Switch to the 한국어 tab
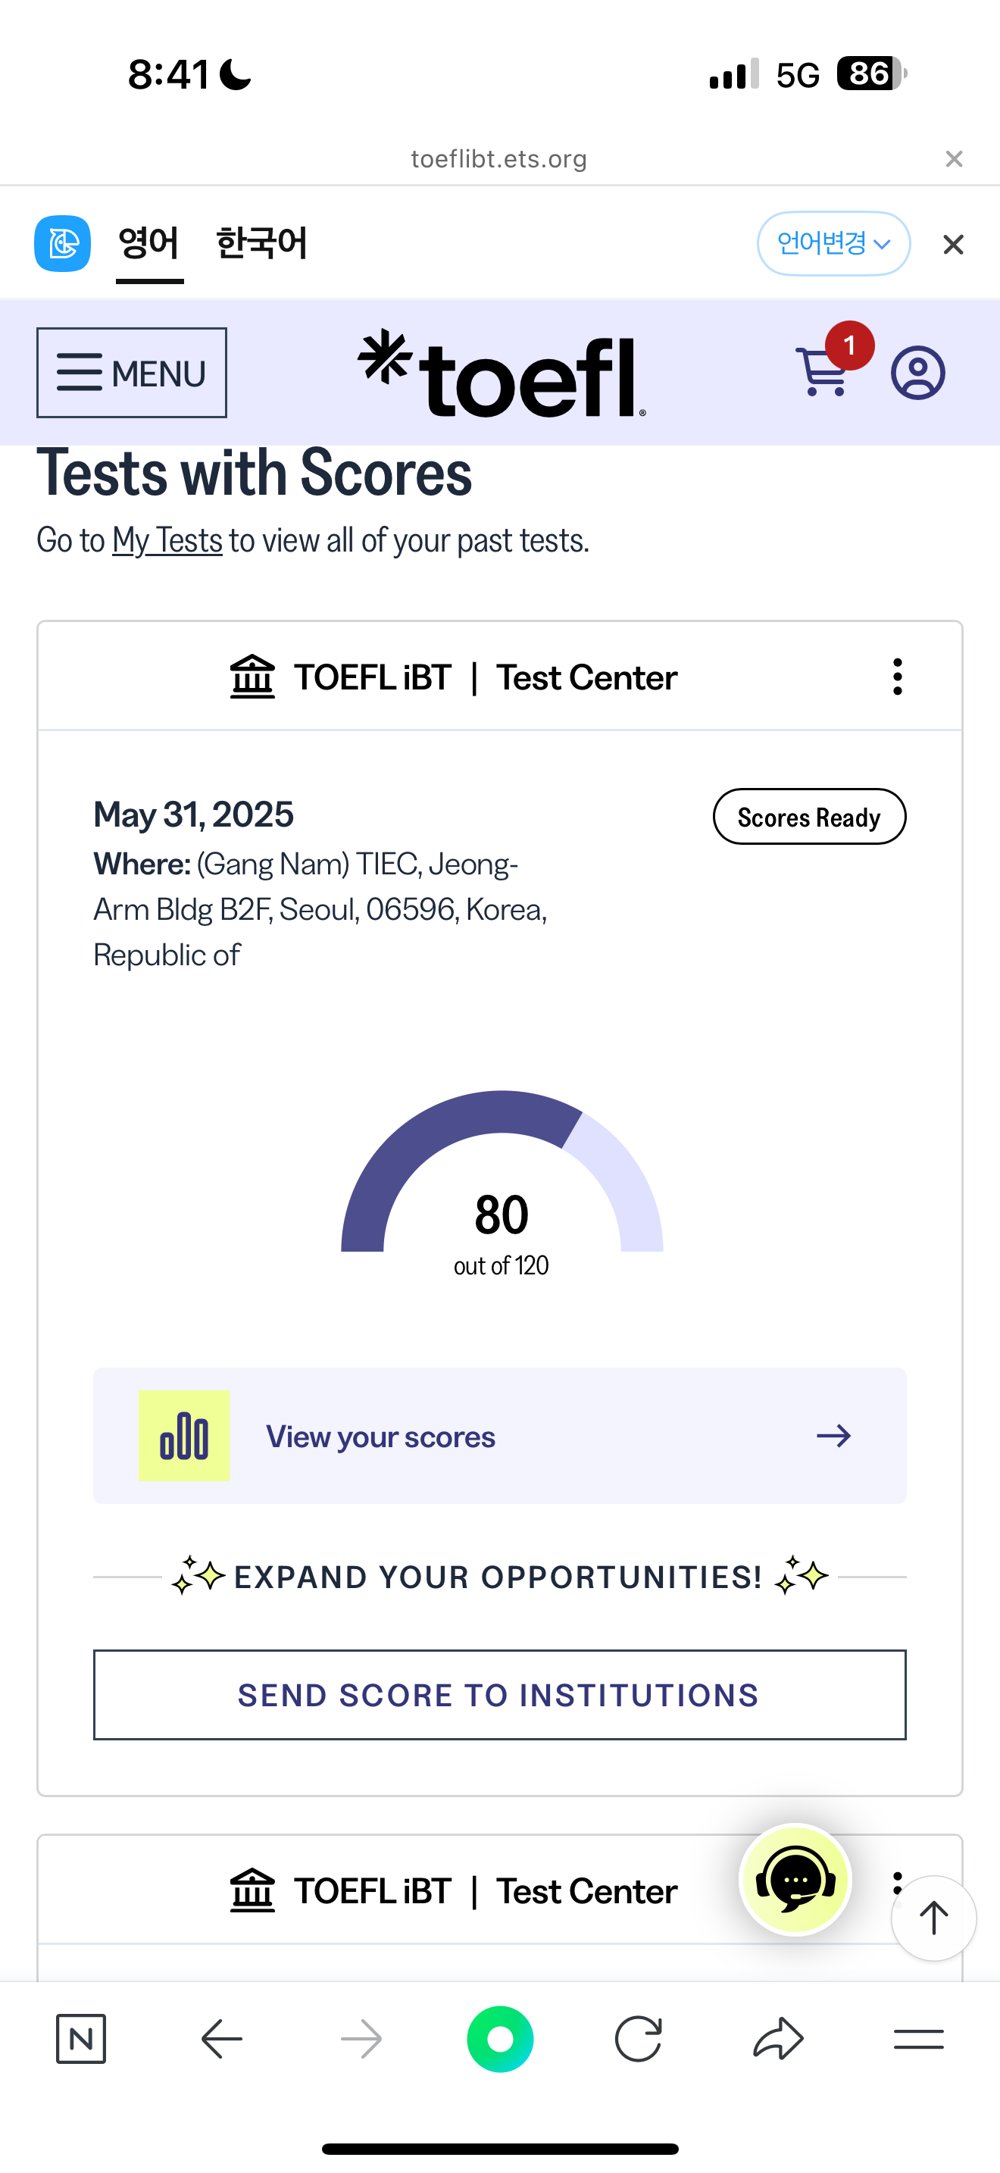Viewport: 1000px width, 2173px height. tap(261, 244)
